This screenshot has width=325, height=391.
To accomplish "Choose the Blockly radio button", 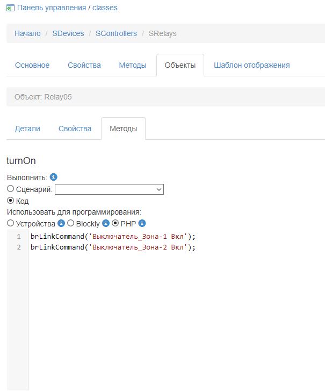I will click(x=70, y=223).
